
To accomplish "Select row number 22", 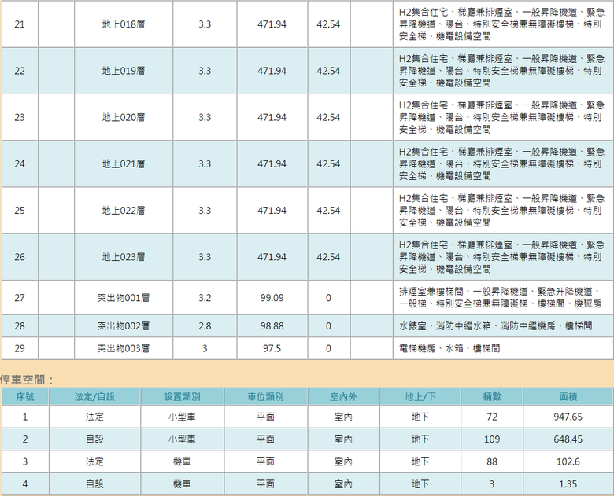I will (20, 71).
